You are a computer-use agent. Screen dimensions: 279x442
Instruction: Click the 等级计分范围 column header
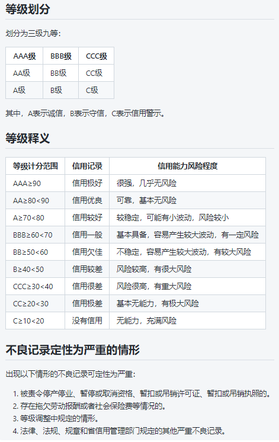pos(35,166)
